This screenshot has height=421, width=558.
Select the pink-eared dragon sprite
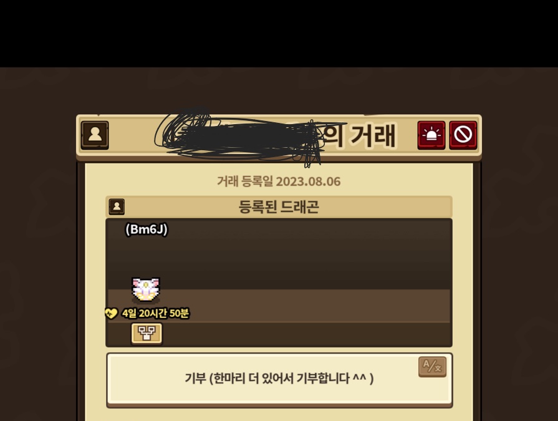pyautogui.click(x=145, y=289)
